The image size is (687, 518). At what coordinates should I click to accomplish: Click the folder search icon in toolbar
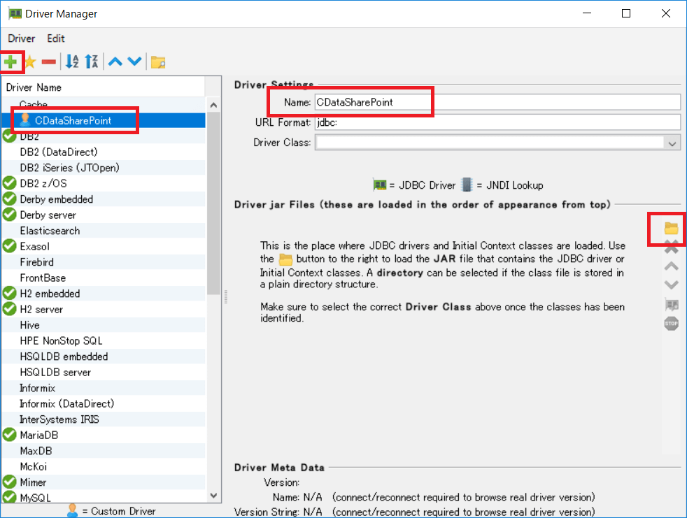tap(158, 62)
